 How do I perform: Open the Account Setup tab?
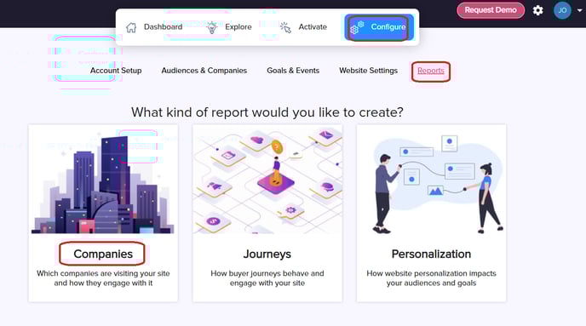pyautogui.click(x=116, y=71)
